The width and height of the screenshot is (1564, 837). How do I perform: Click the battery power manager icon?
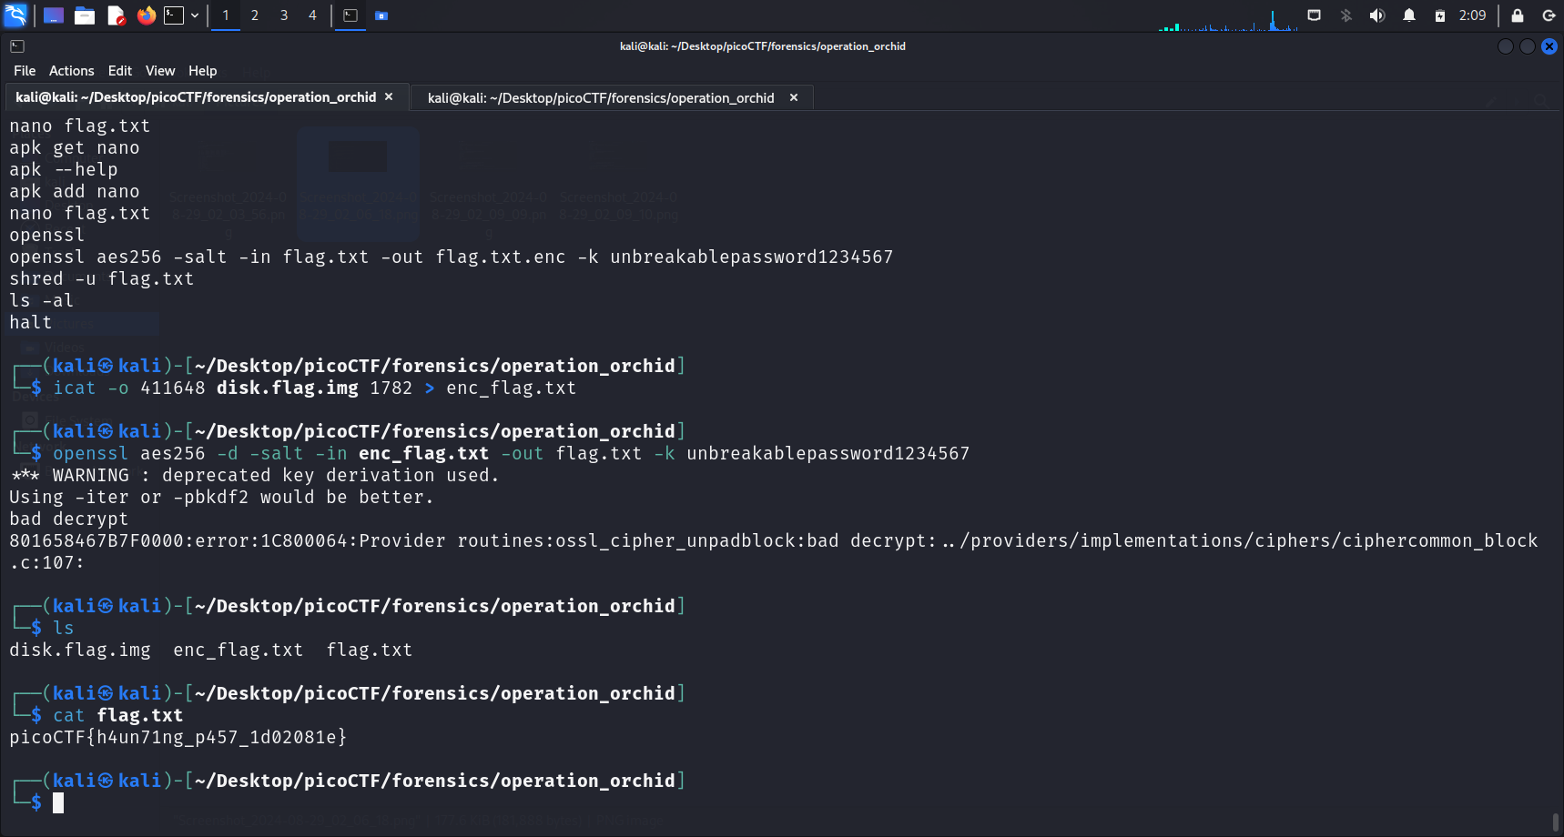pos(1439,15)
